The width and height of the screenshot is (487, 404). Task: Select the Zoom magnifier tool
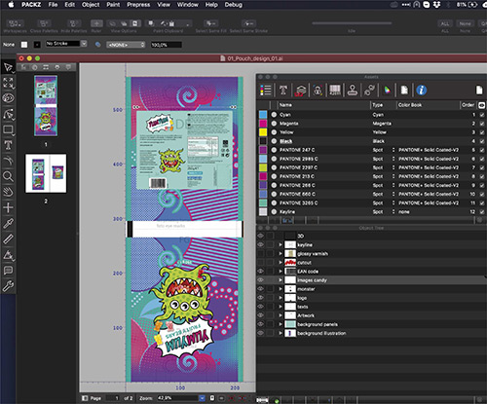tap(8, 176)
